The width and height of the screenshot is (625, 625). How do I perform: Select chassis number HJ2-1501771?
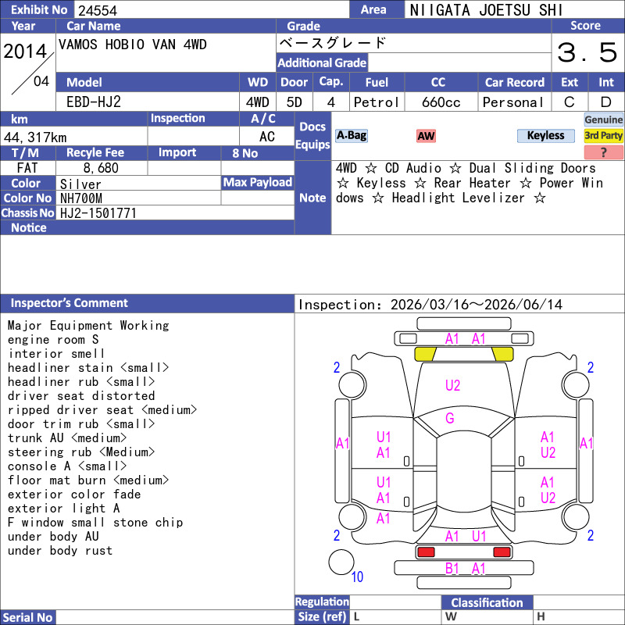click(98, 213)
